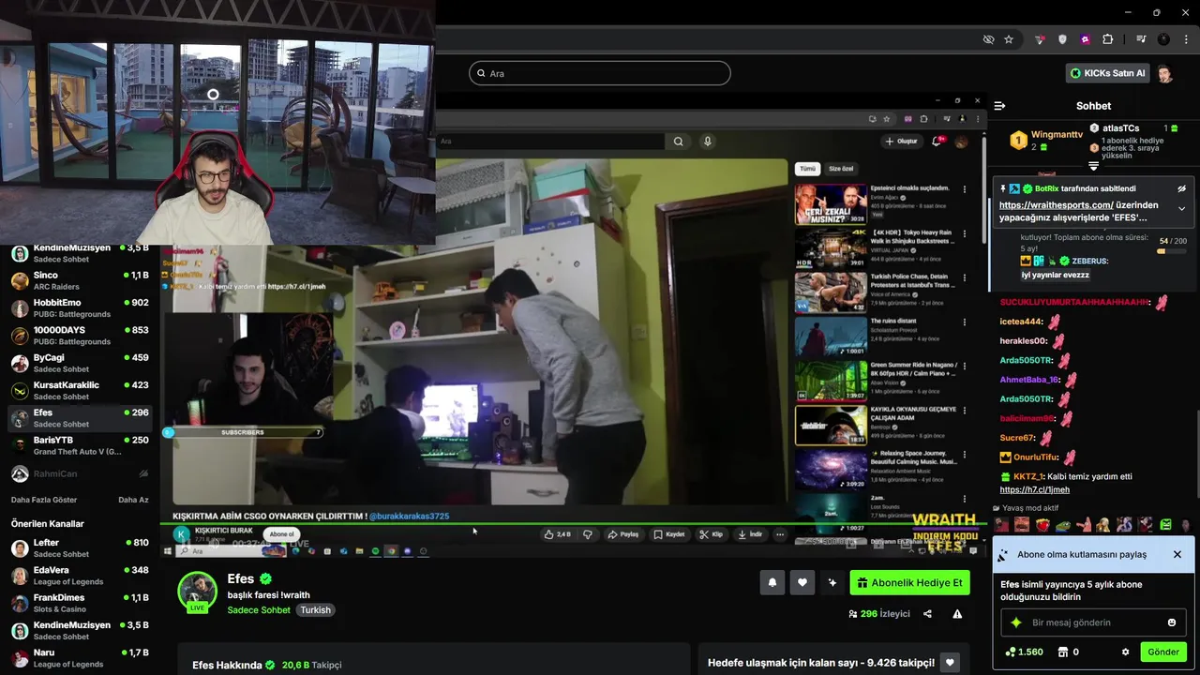Click the Abonelik Hediye Et button
This screenshot has width=1200, height=675.
[x=909, y=582]
